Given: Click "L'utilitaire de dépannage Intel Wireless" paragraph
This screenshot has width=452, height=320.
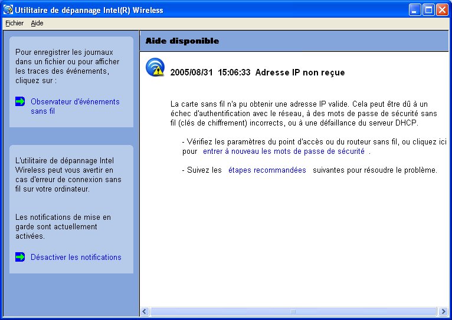Looking at the screenshot, I should pos(68,174).
